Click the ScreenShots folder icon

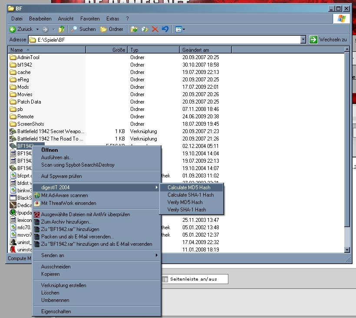pos(13,124)
